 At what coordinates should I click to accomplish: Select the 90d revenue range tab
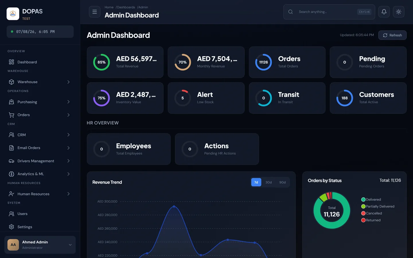pyautogui.click(x=283, y=182)
